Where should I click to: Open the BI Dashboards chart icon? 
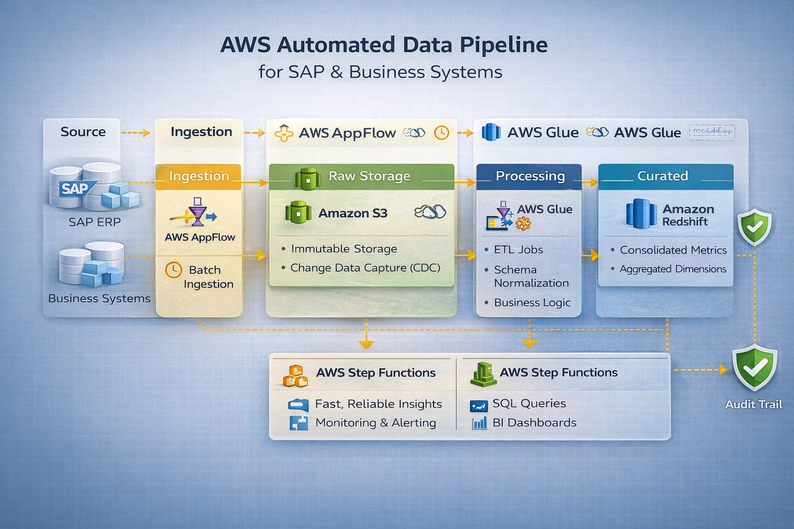[479, 423]
